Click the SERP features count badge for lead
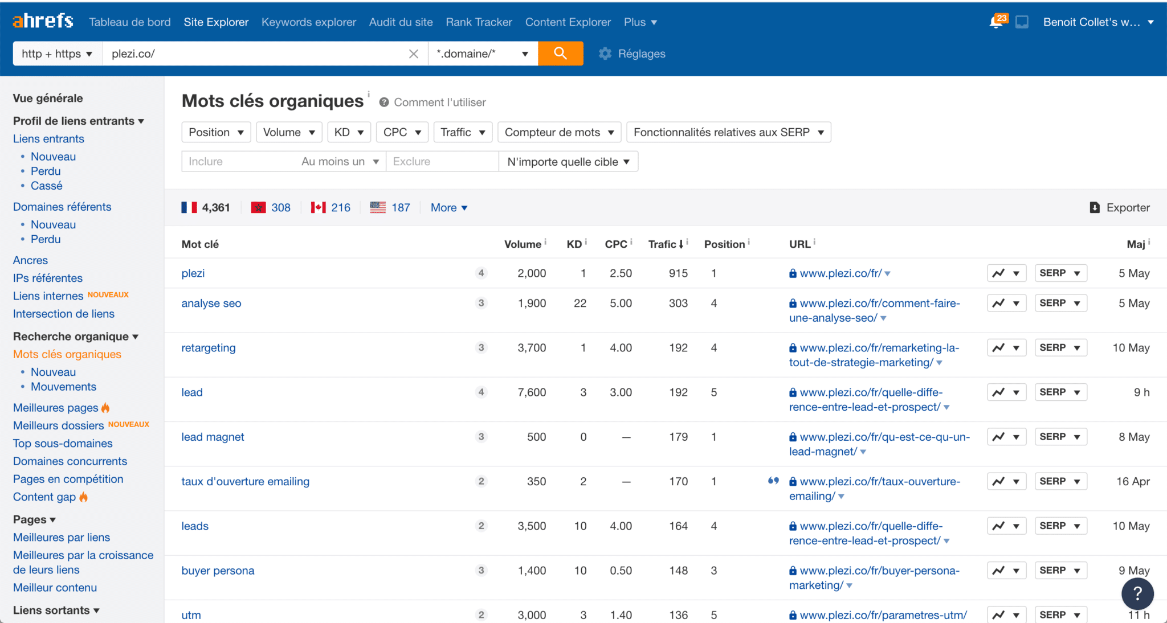The image size is (1167, 623). point(482,392)
